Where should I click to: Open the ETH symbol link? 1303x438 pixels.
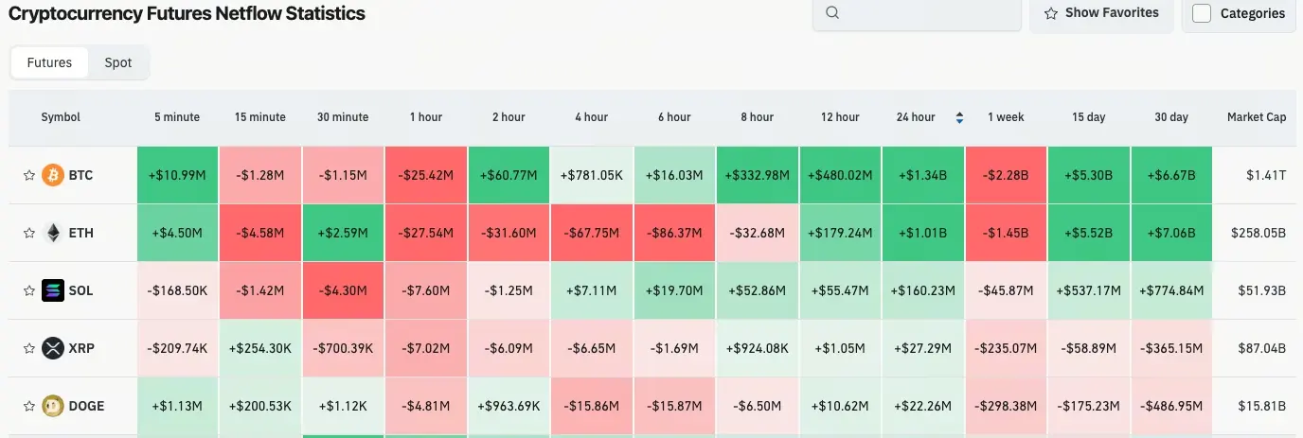point(81,233)
